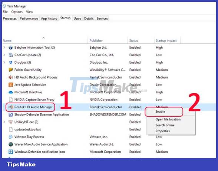Click HD Audio Background Process row name
Image resolution: width=218 pixels, height=171 pixels.
pyautogui.click(x=36, y=77)
